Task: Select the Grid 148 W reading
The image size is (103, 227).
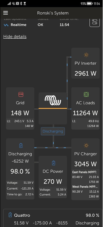Action: [20, 113]
